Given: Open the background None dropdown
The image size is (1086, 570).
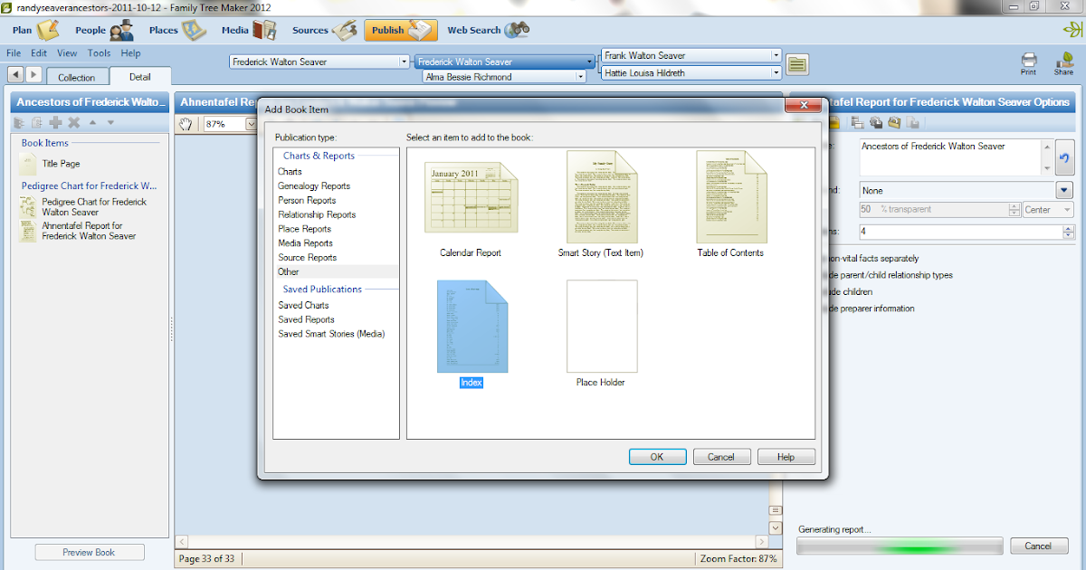Looking at the screenshot, I should (x=1064, y=190).
